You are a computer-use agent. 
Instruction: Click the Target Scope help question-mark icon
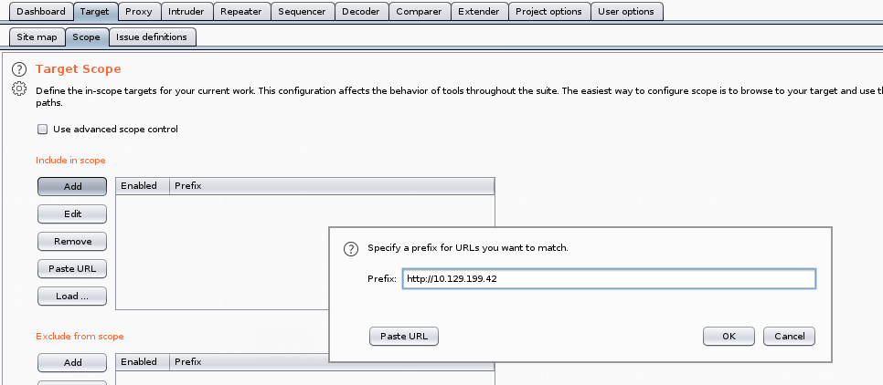tap(18, 69)
